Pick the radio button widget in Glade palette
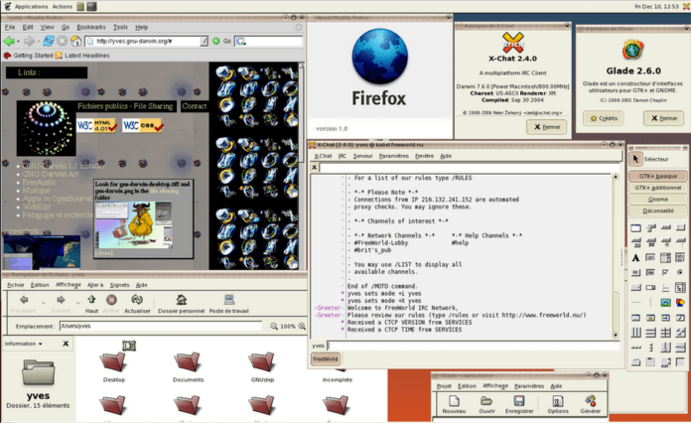The height and width of the screenshot is (423, 691). [x=680, y=273]
